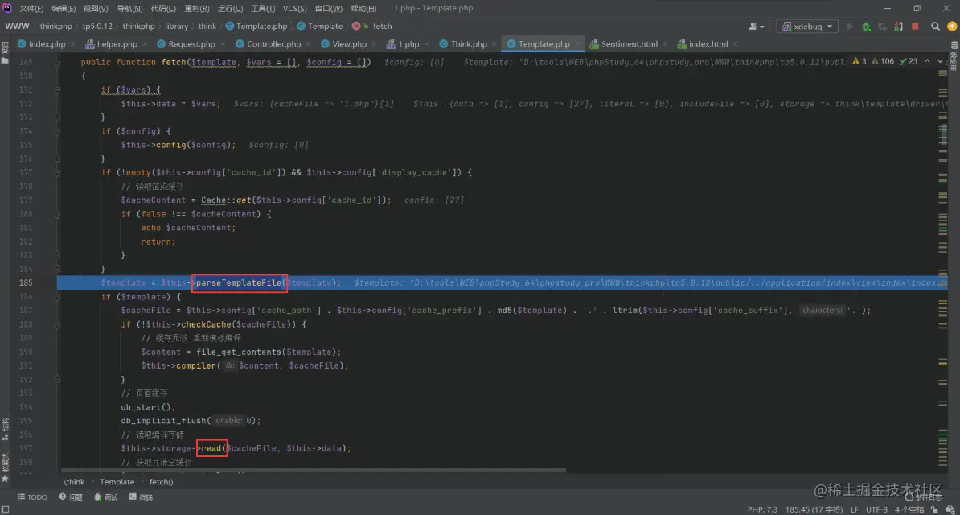Open the 运行(U) menu
960x515 pixels.
click(x=230, y=9)
